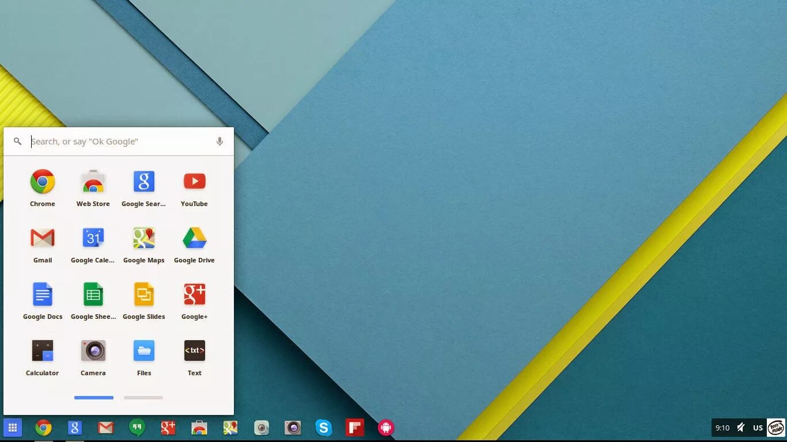Click the Chrome icon on the shelf
The height and width of the screenshot is (442, 787).
[x=43, y=428]
